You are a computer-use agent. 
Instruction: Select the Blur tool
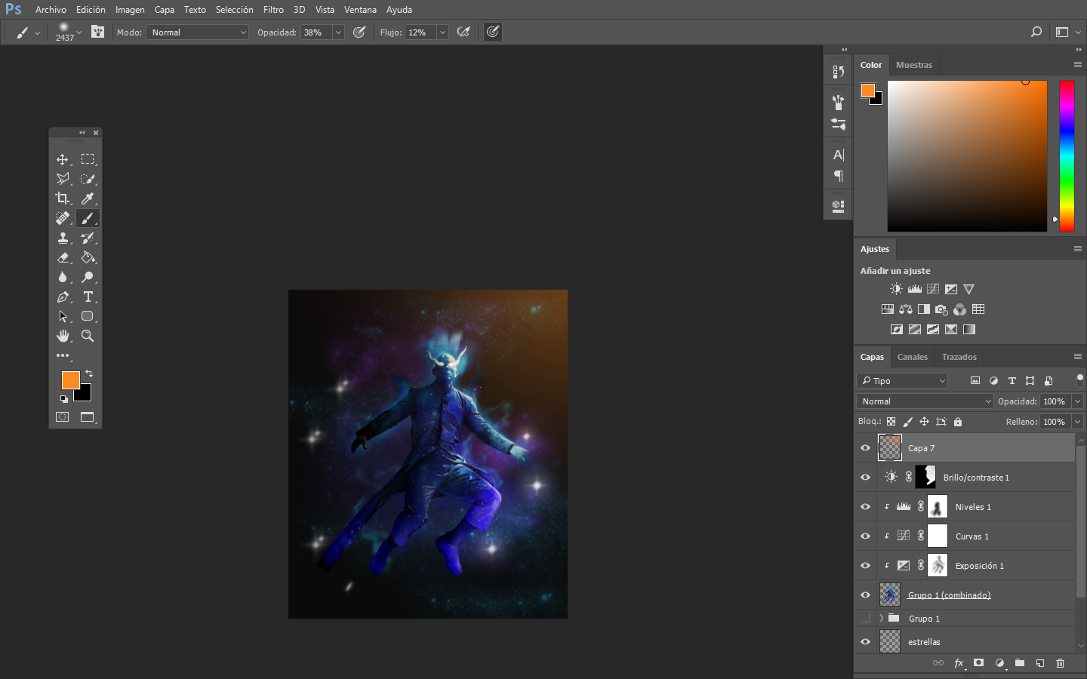(x=63, y=277)
